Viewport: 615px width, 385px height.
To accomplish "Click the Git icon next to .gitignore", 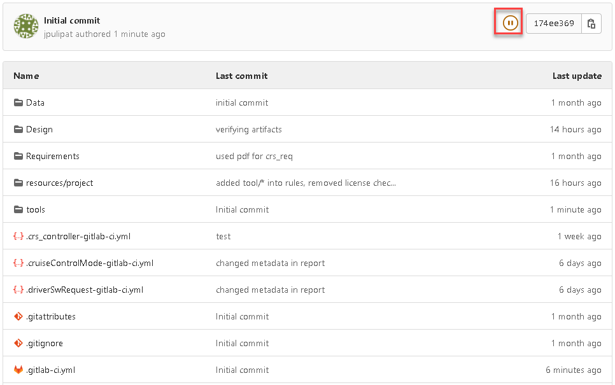I will tap(18, 343).
